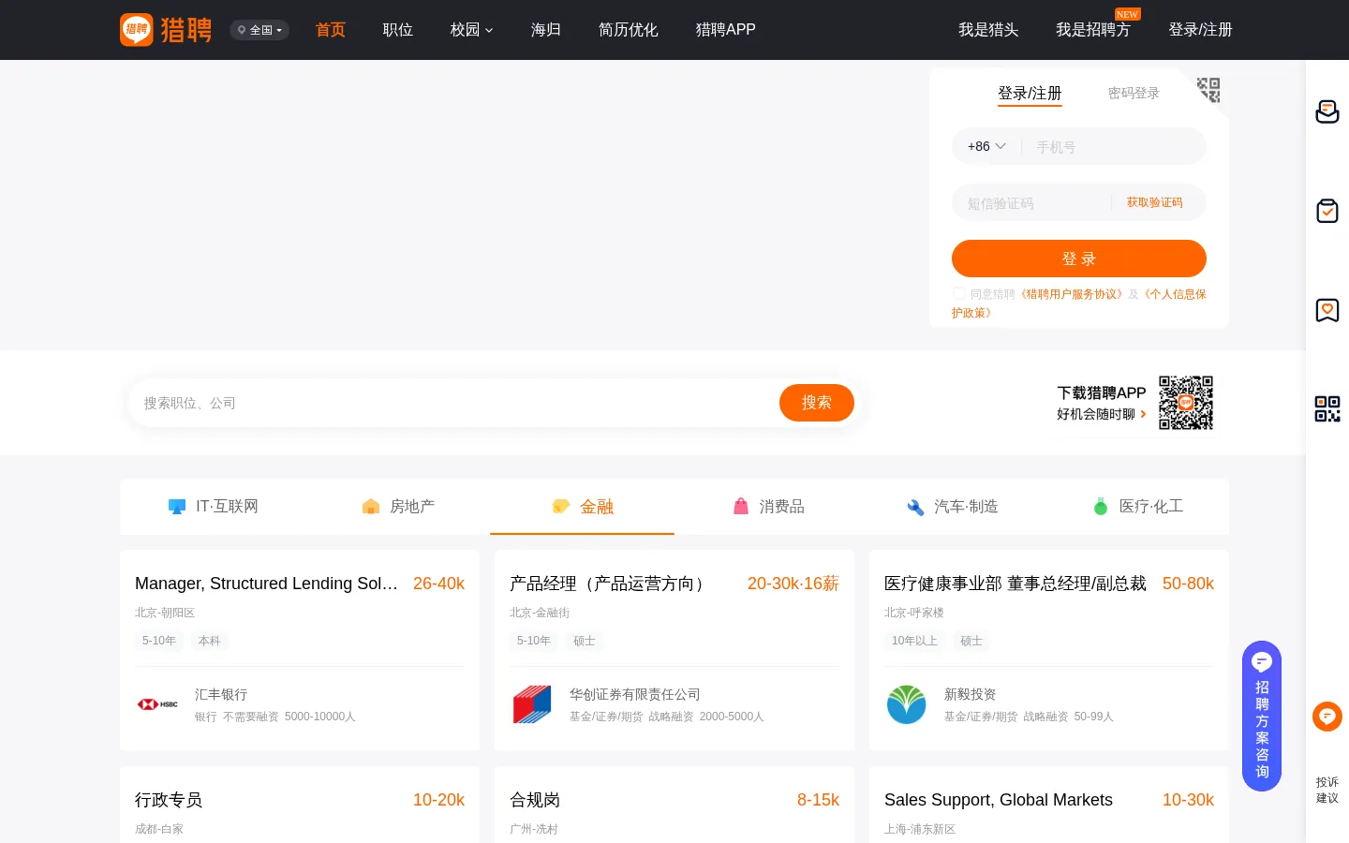Click 北京-金融街 location text

pyautogui.click(x=540, y=613)
